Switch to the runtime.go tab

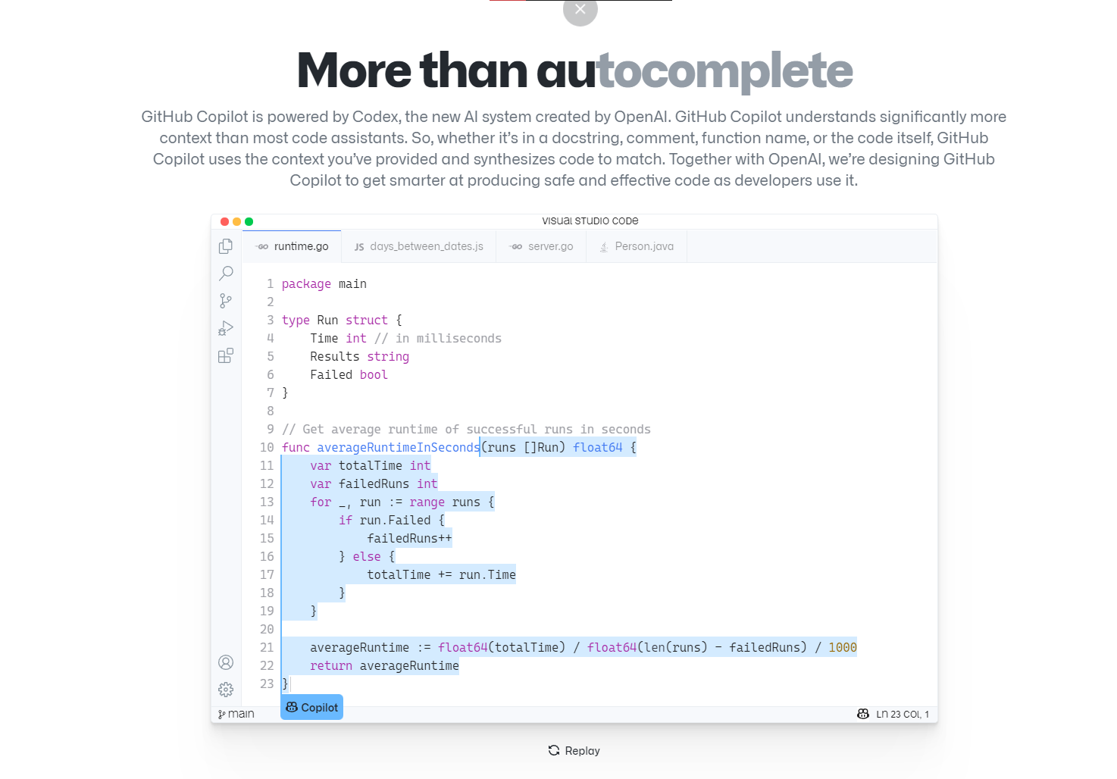(293, 246)
